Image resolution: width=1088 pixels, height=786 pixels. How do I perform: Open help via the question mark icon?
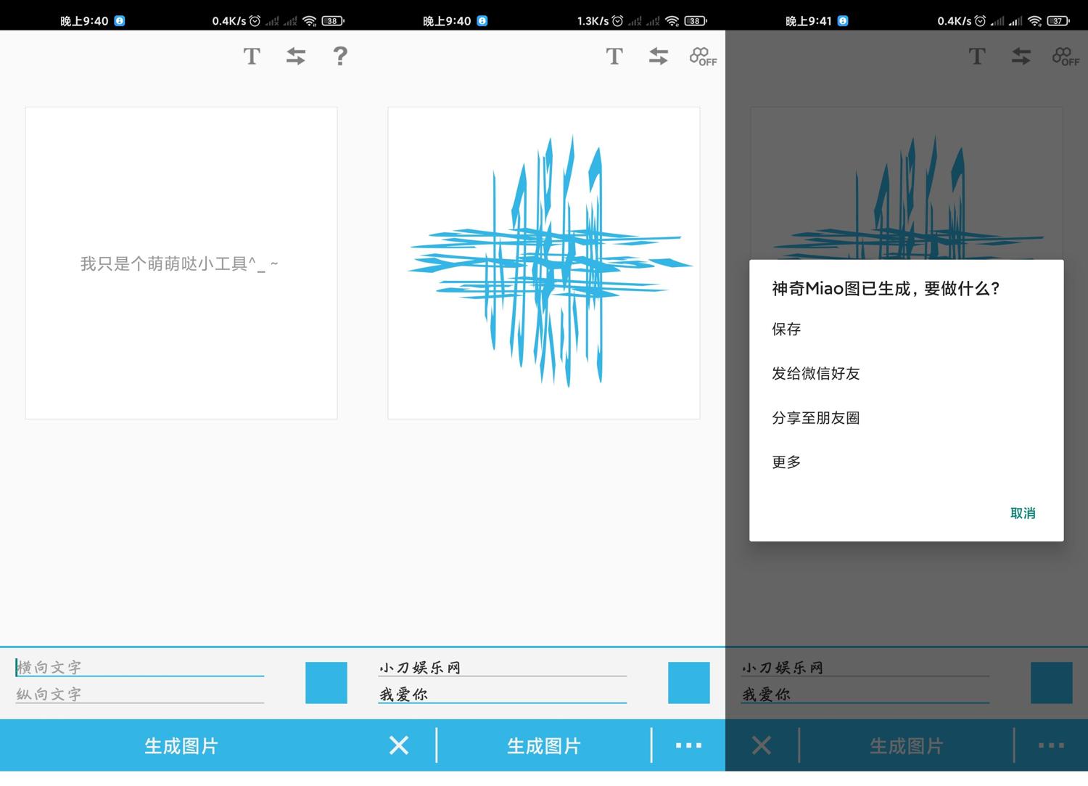click(x=339, y=56)
